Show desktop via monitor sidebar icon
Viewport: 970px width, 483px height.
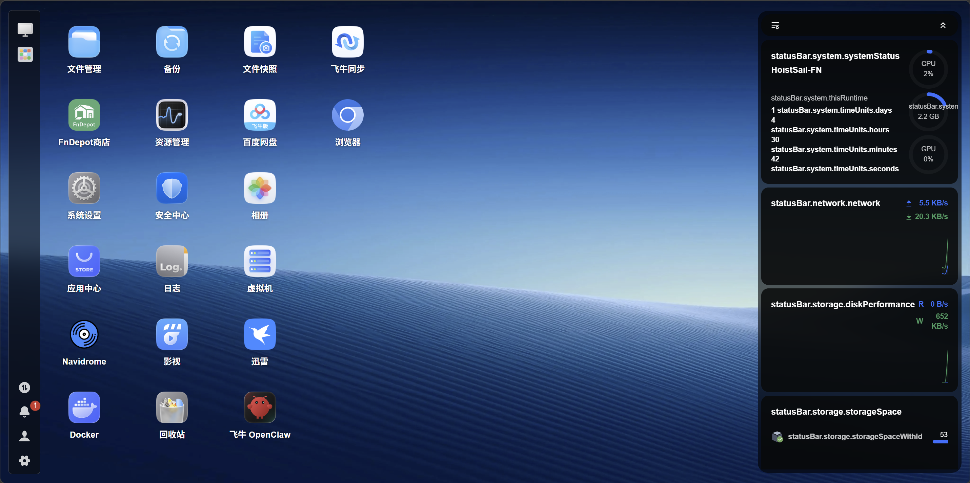pyautogui.click(x=25, y=30)
